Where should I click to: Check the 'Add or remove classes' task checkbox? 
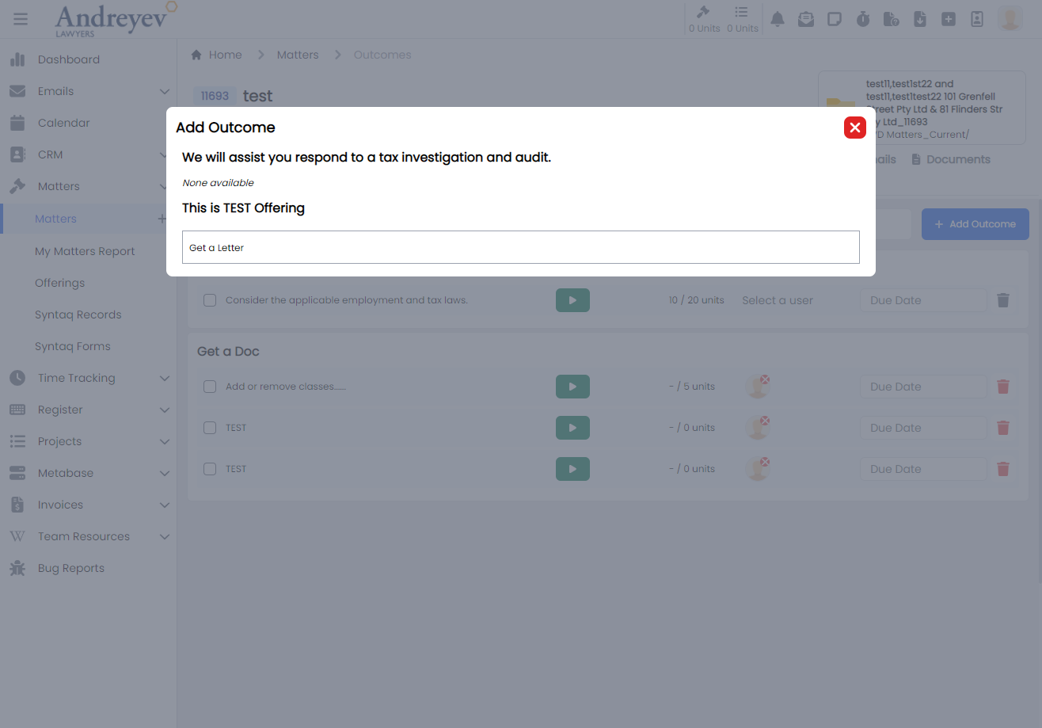tap(210, 387)
